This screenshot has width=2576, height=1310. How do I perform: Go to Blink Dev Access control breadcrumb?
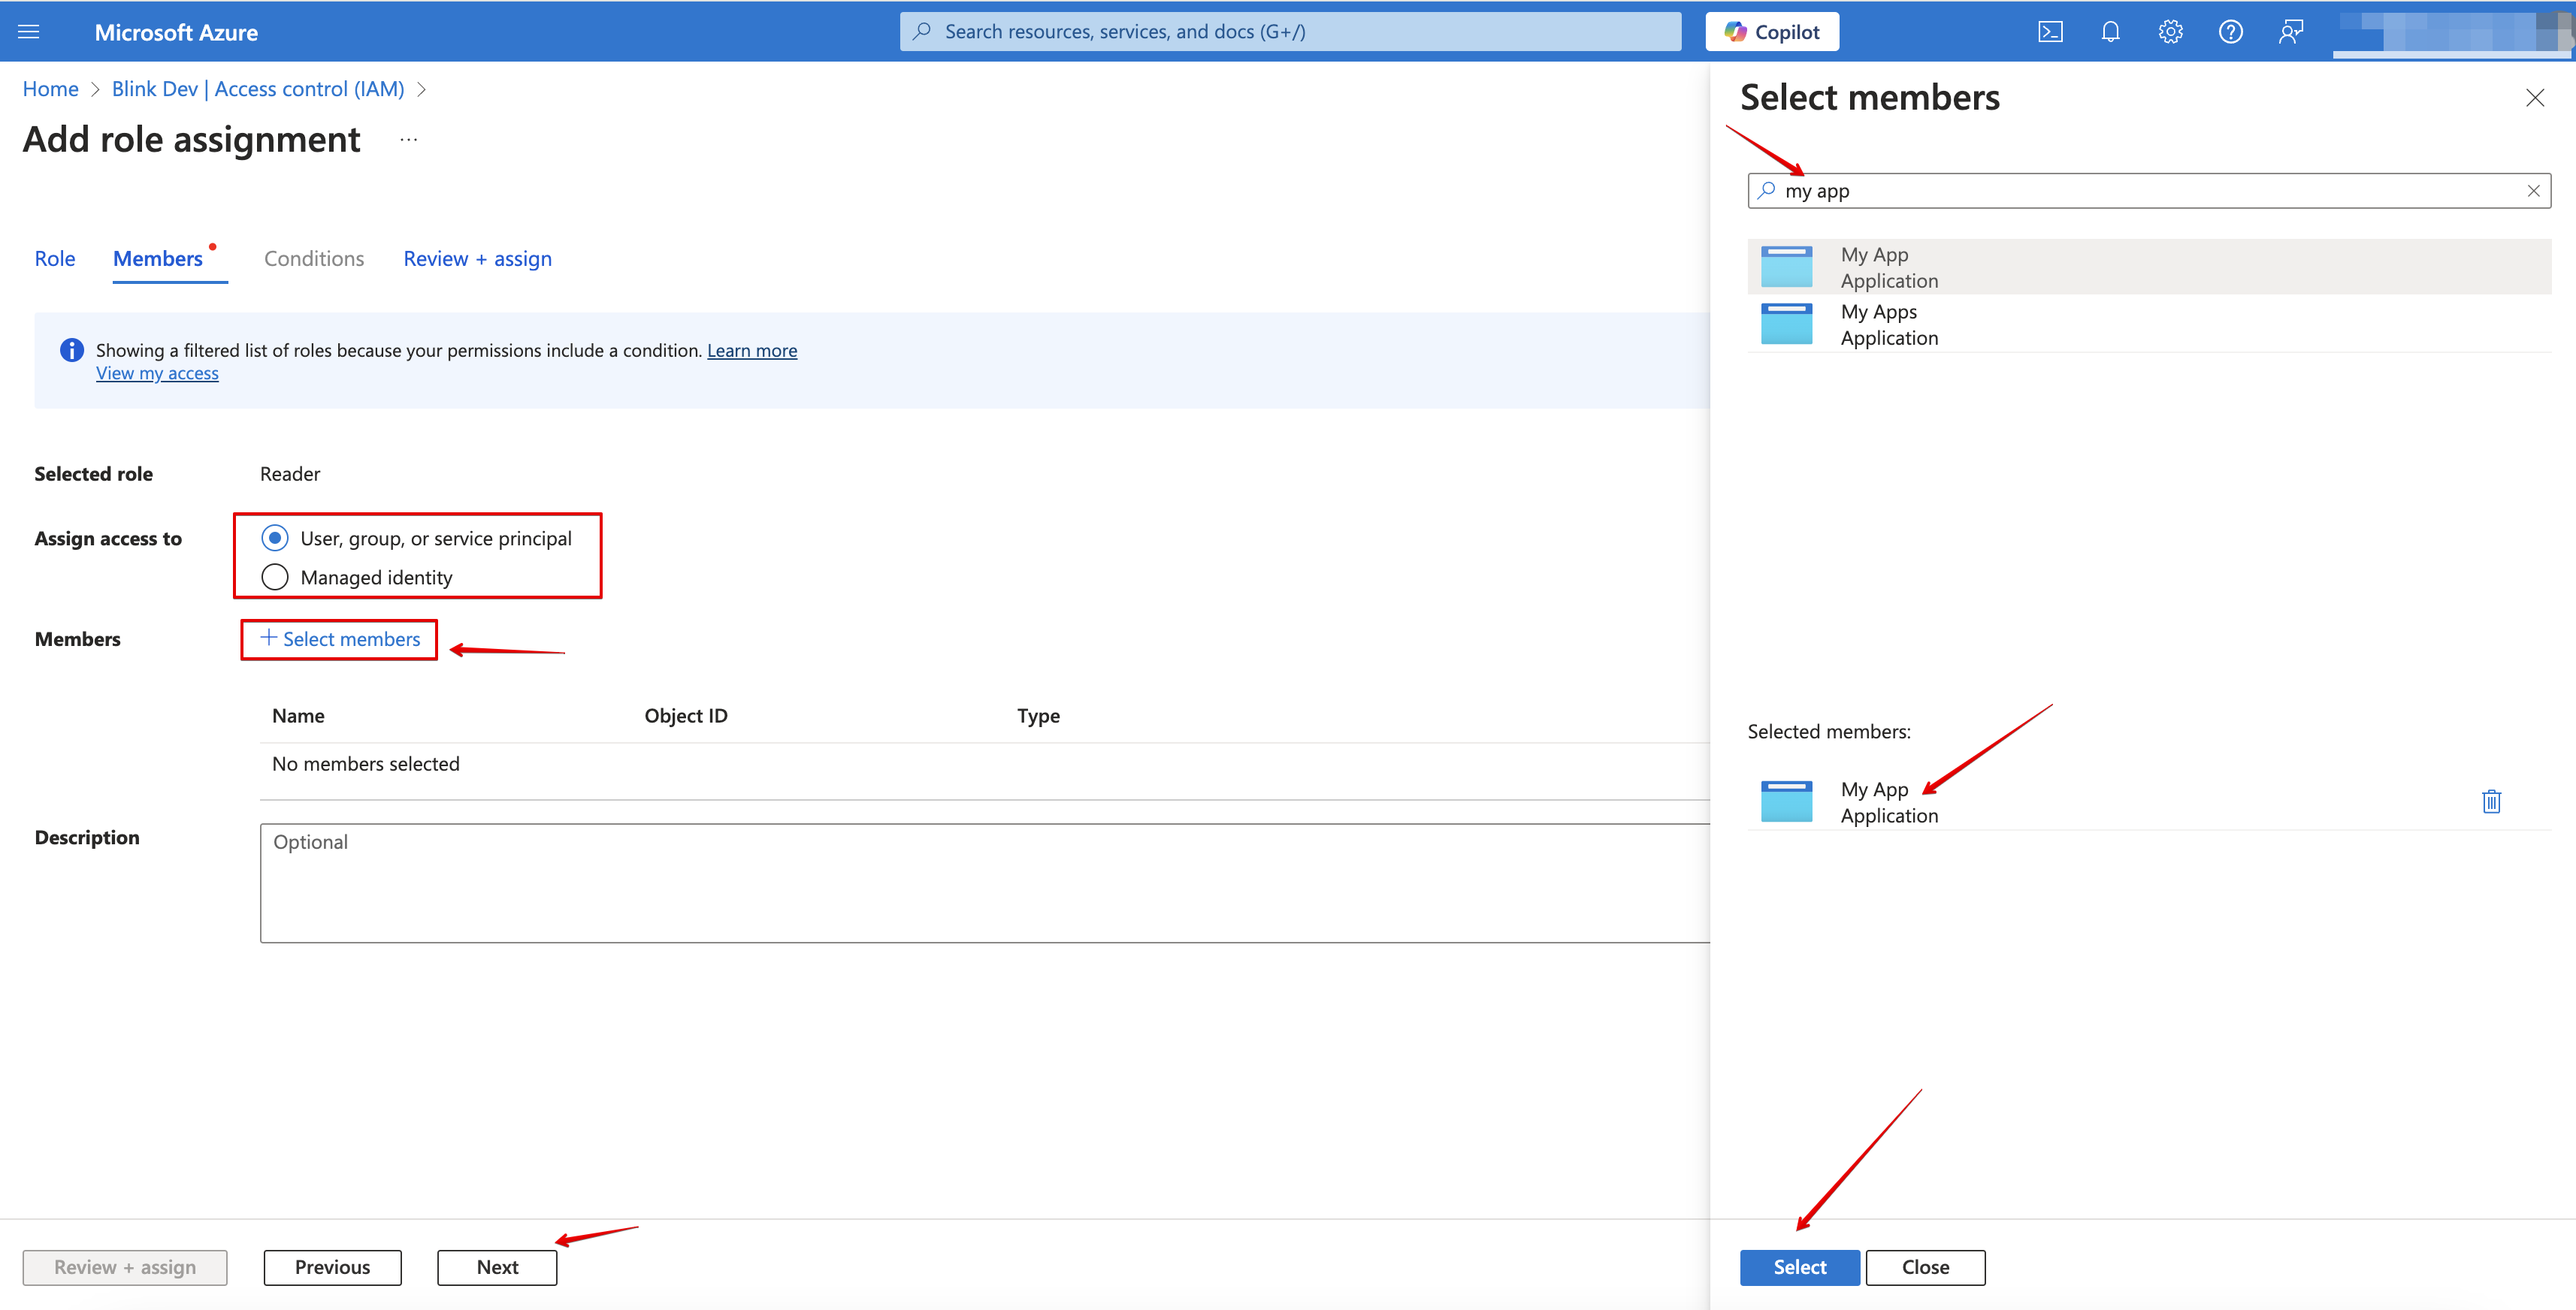coord(258,89)
